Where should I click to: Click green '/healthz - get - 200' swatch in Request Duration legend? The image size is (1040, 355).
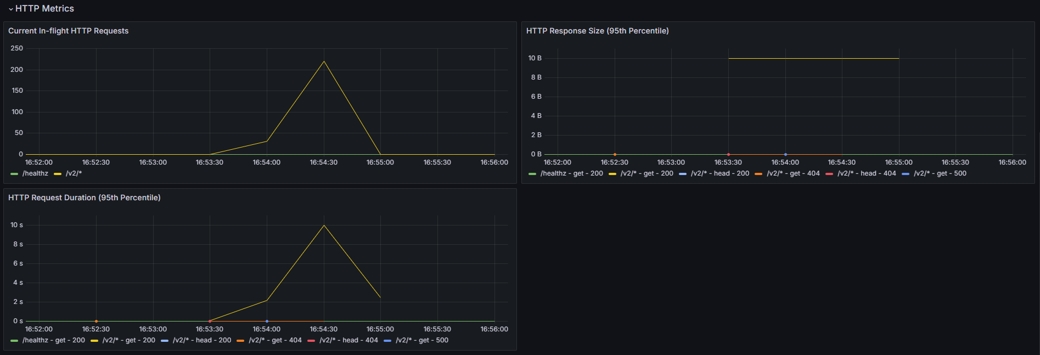click(14, 341)
